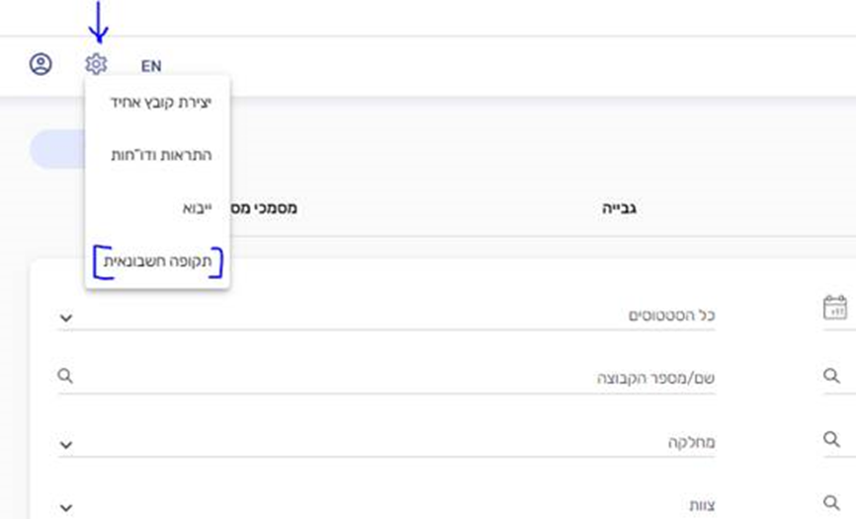Screen dimensions: 856x519
Task: Select יצירת קובץ אחיד from settings menu
Action: (x=161, y=102)
